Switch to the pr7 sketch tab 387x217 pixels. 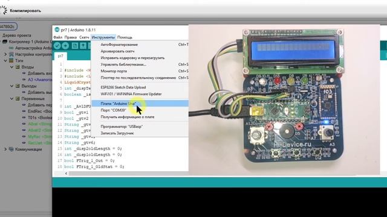60,56
